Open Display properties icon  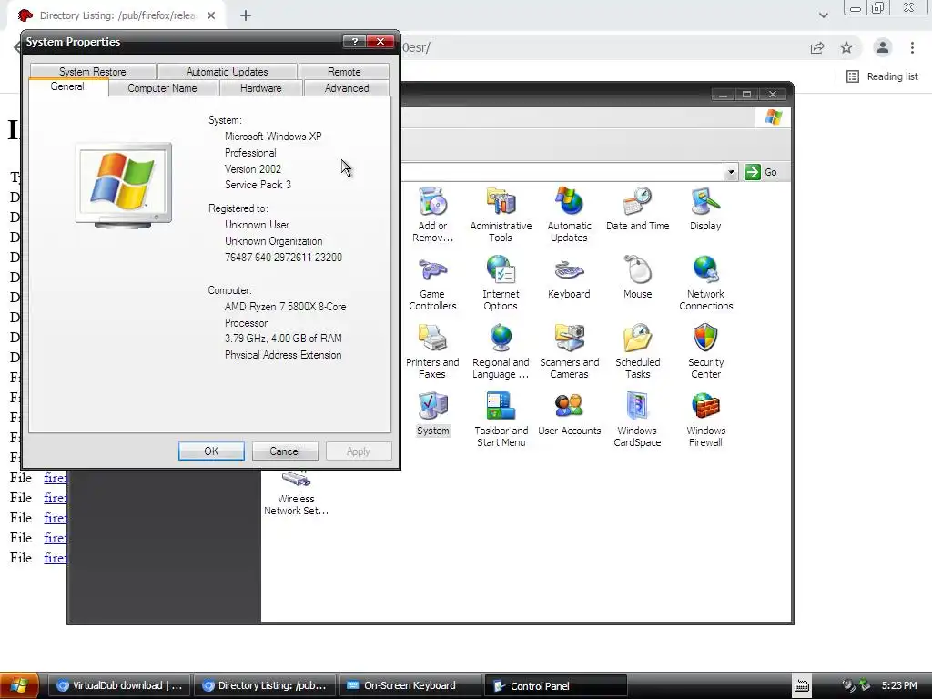705,208
